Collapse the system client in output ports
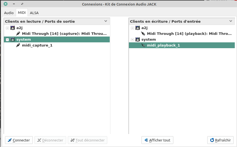 7,40
